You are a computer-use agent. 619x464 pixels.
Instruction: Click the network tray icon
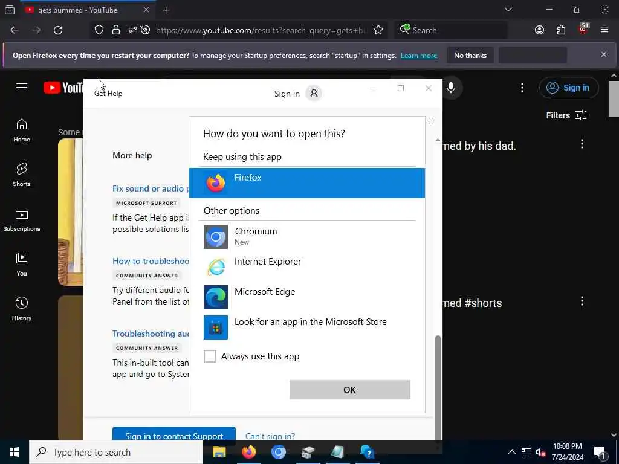pos(527,452)
